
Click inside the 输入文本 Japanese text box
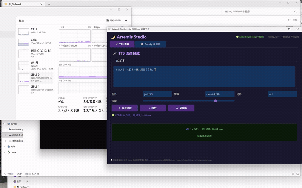[x=204, y=77]
